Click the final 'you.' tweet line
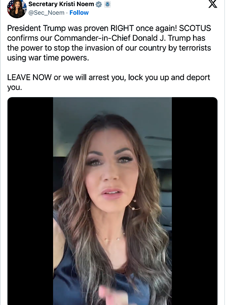The width and height of the screenshot is (228, 305). [15, 87]
